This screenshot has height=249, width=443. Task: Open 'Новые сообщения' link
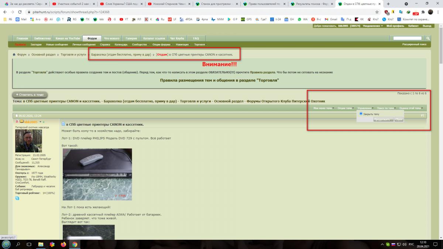(x=57, y=44)
